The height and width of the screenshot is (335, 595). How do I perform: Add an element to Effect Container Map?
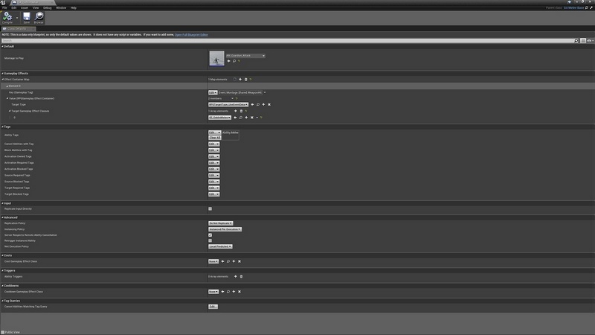[240, 79]
